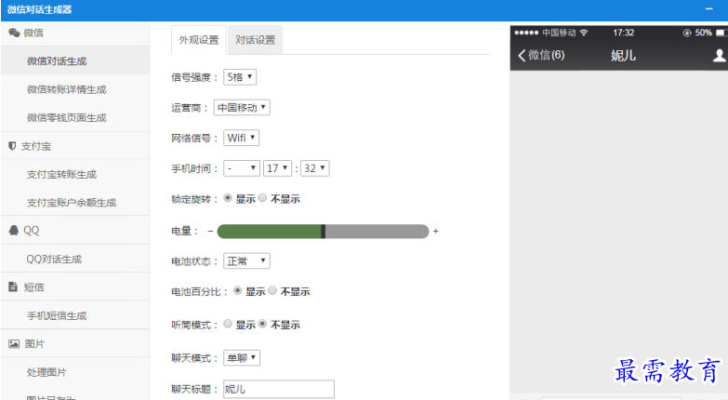Open 处理图片 in sidebar

(46, 372)
